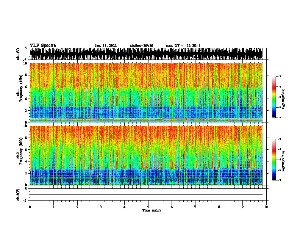The image size is (300, 232).
Task: Click the "10" label at the time axis end
Action: [x=266, y=207]
